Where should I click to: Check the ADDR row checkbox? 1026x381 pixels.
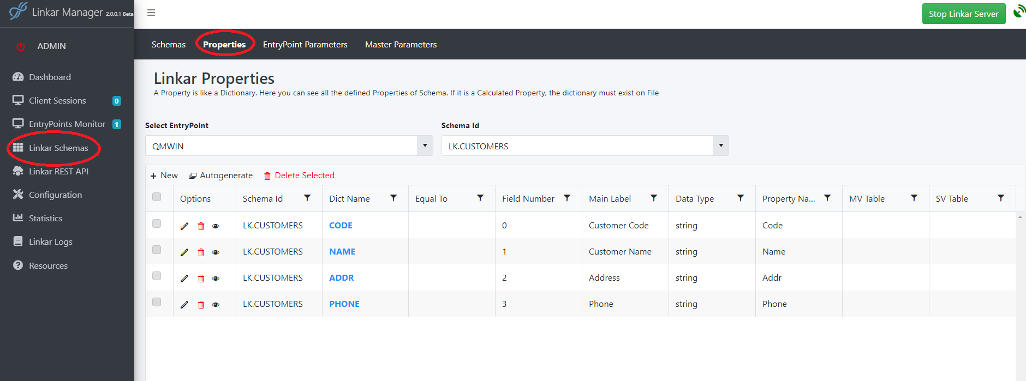pos(157,276)
